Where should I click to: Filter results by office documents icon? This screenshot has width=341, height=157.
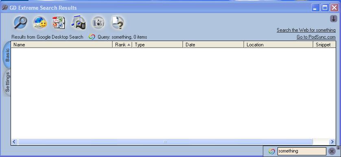(x=59, y=23)
